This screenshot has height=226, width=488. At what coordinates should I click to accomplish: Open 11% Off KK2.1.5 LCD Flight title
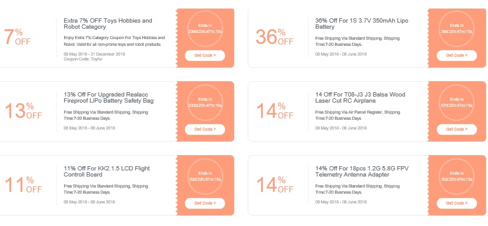107,172
